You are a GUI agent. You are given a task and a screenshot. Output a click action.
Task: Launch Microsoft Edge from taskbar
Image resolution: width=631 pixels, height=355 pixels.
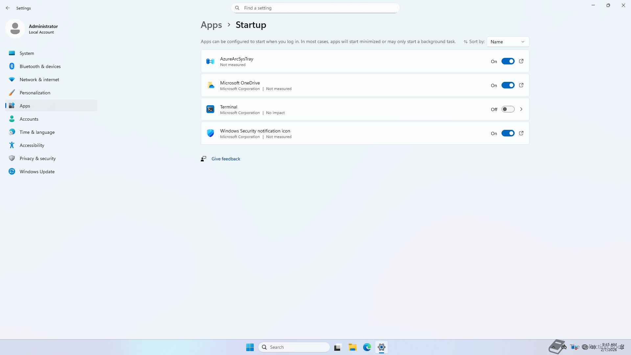tap(367, 347)
